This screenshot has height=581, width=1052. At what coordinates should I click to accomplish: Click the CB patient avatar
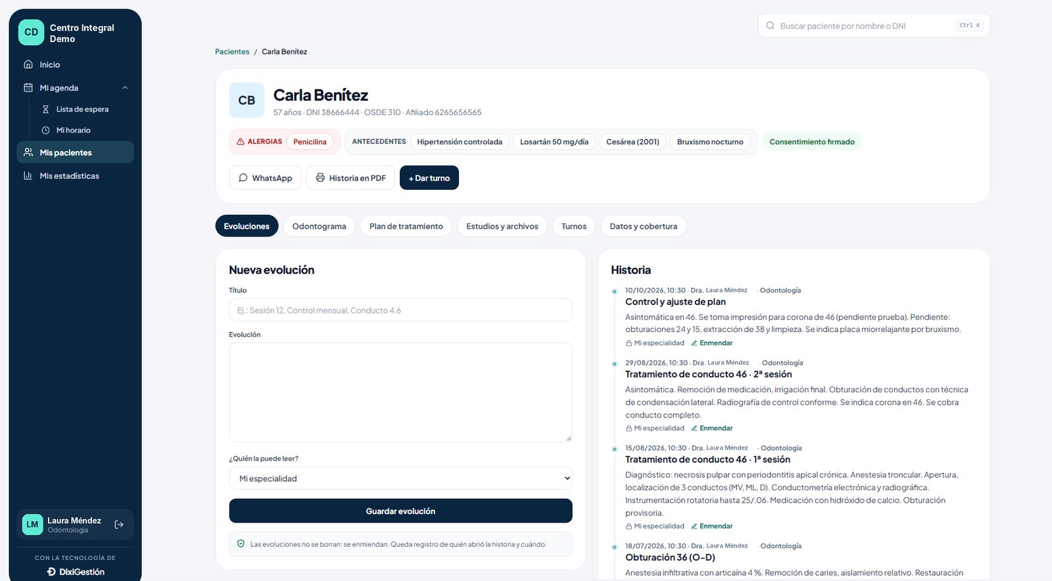pos(247,100)
